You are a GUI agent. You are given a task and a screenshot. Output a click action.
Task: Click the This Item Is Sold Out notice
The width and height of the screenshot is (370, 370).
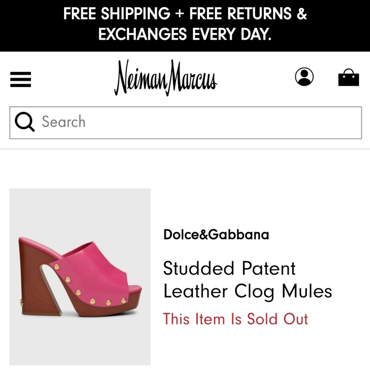pyautogui.click(x=236, y=319)
